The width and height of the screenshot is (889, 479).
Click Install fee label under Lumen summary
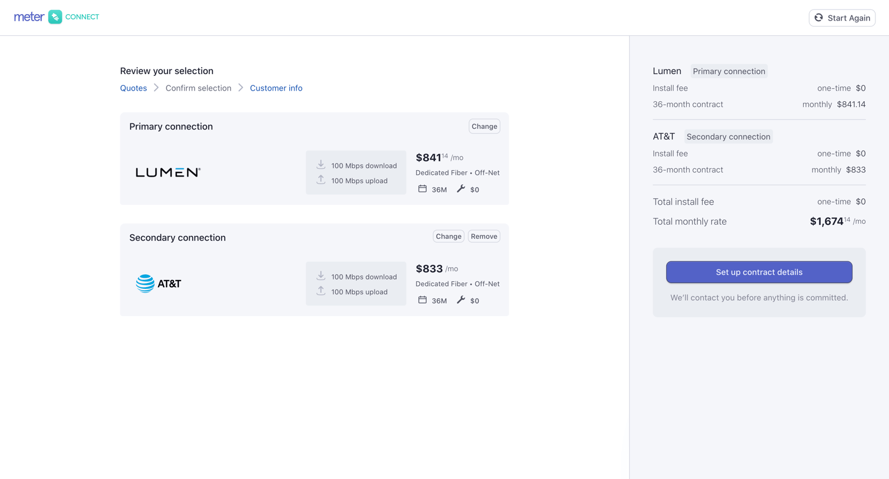coord(670,88)
